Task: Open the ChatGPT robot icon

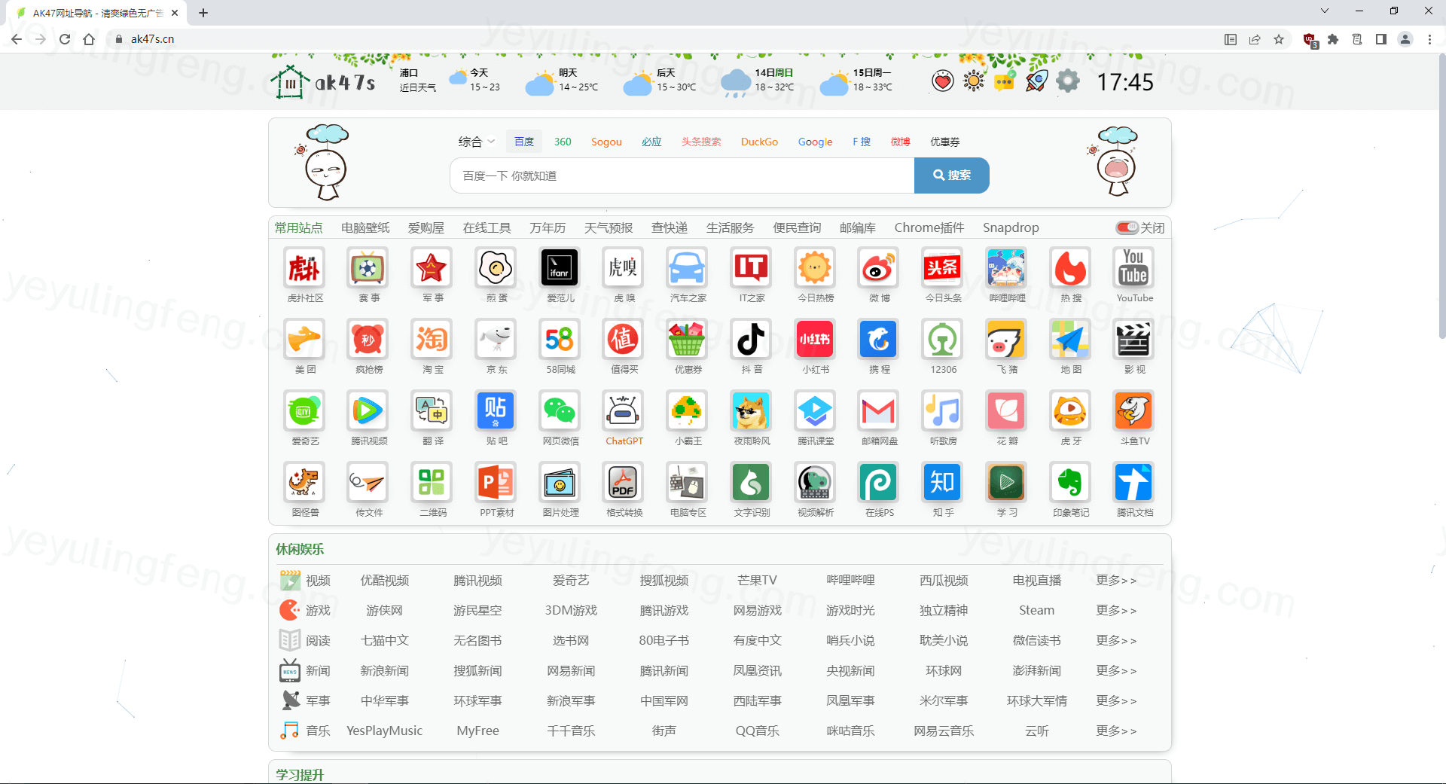Action: [623, 411]
